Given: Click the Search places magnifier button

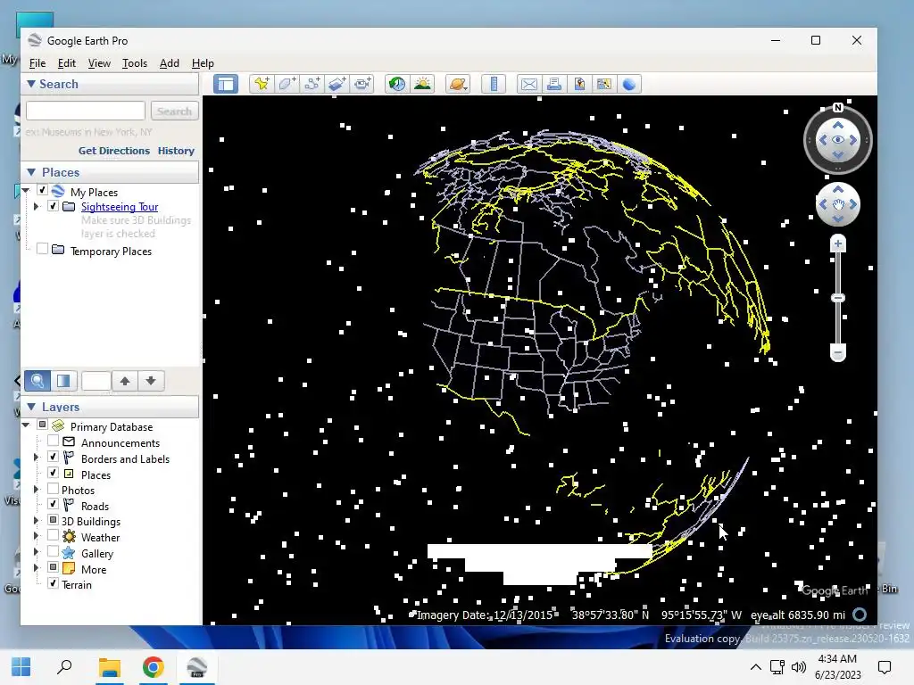Looking at the screenshot, I should point(37,381).
